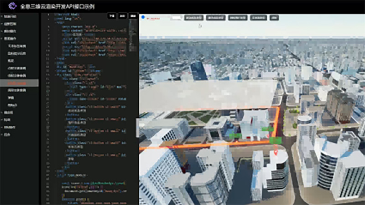This screenshot has width=365, height=205.
Task: Select the highlighted example item in the sidebar
Action: tap(19, 83)
